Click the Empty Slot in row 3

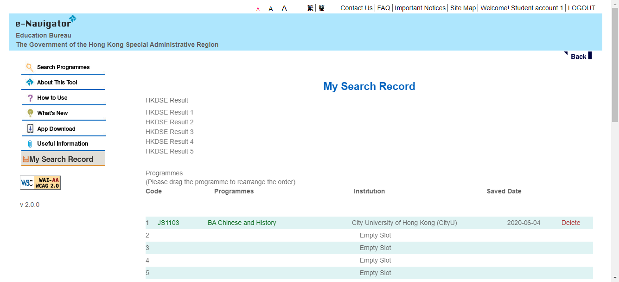tap(376, 248)
